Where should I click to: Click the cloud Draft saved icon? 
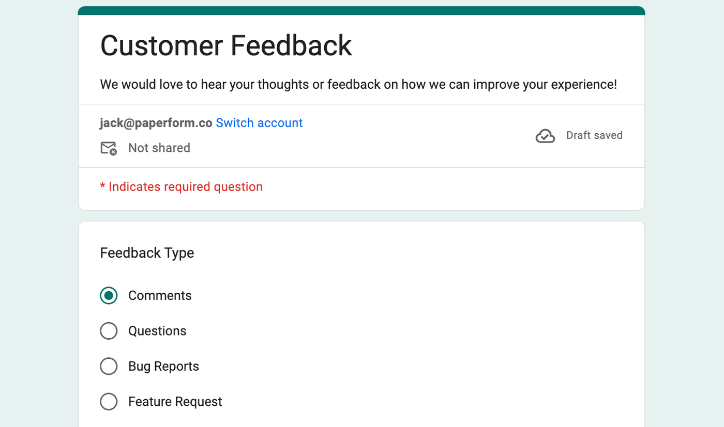pos(545,136)
